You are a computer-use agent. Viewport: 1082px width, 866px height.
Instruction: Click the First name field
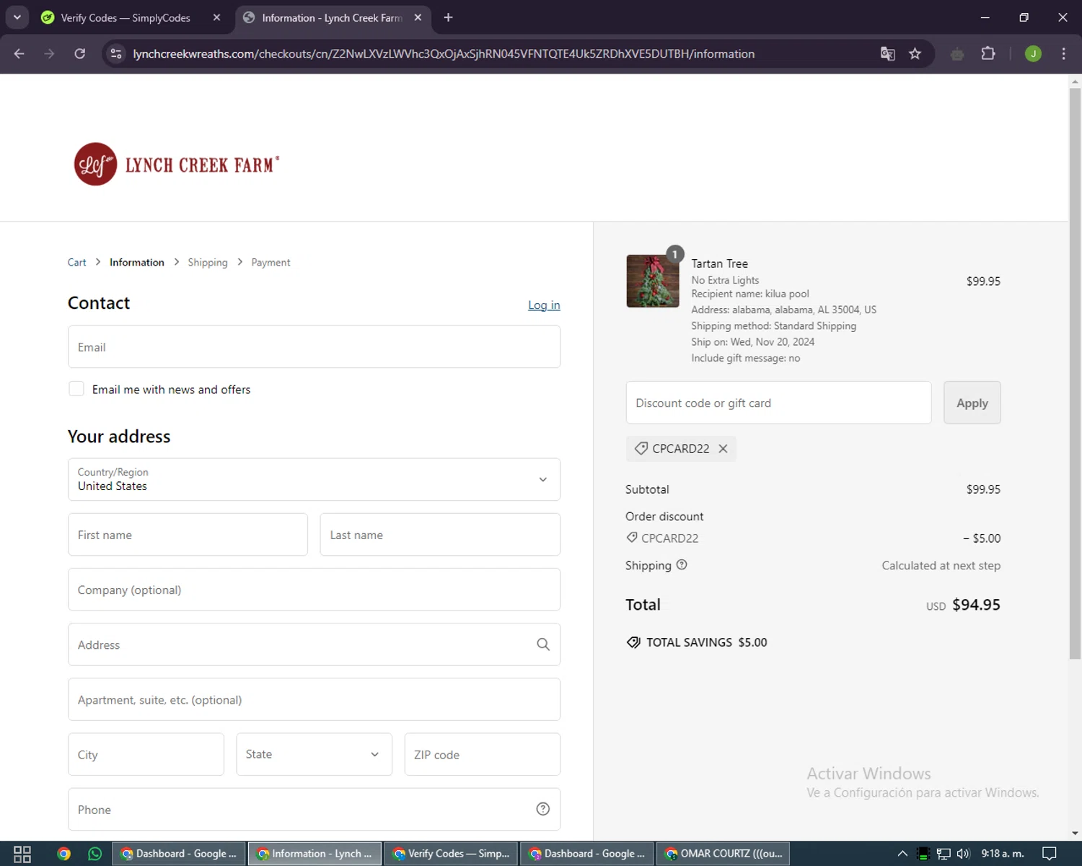[188, 535]
